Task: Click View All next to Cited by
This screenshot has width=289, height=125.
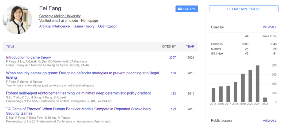Action: coord(269,27)
